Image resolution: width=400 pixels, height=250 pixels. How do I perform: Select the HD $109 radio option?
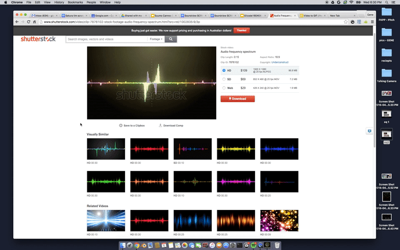(x=224, y=71)
